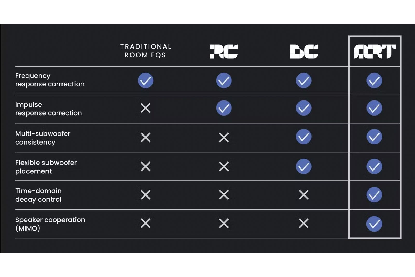Screen dimensions: 415x277
Task: Click DC time-domain decay control X mark
Action: [x=303, y=195]
